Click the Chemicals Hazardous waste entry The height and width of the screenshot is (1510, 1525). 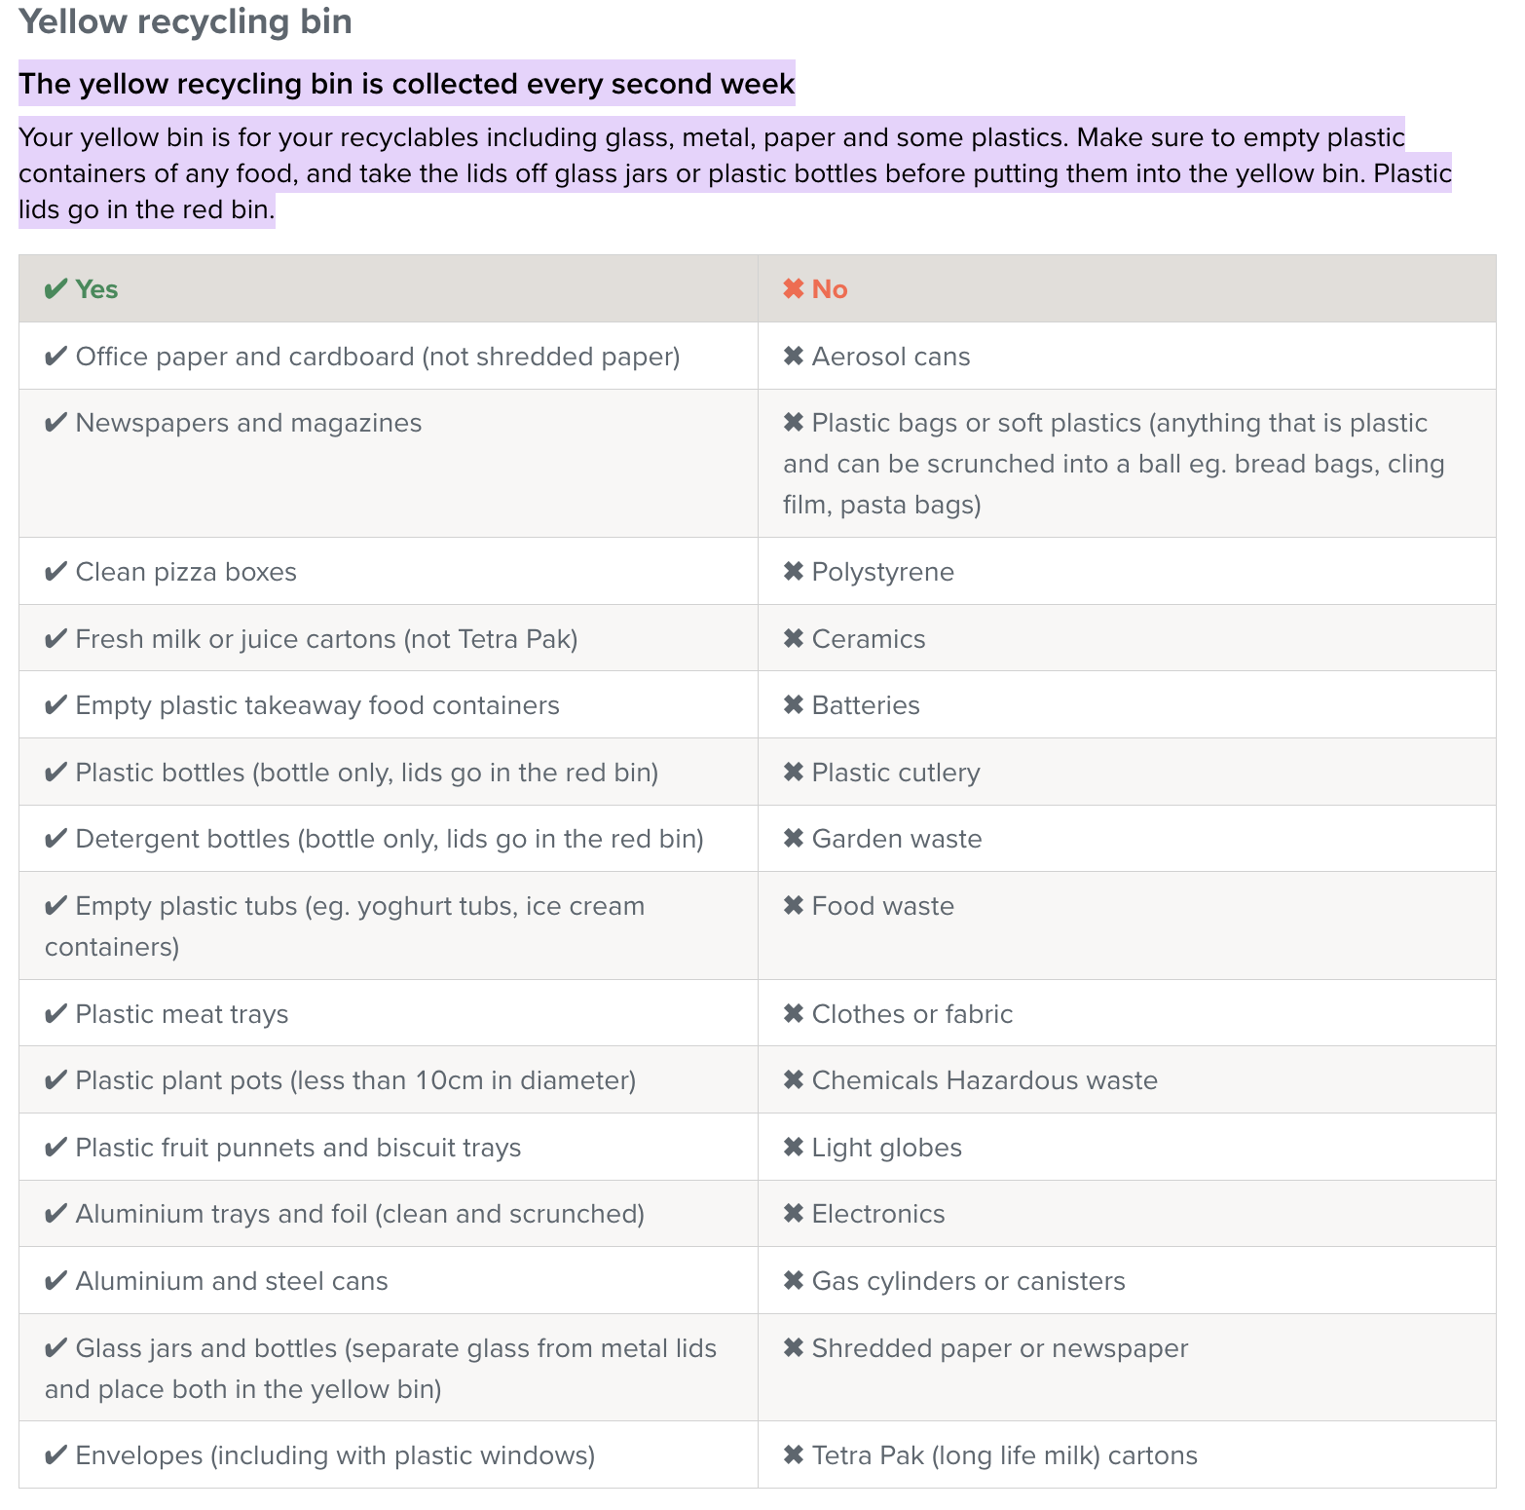click(x=985, y=1080)
